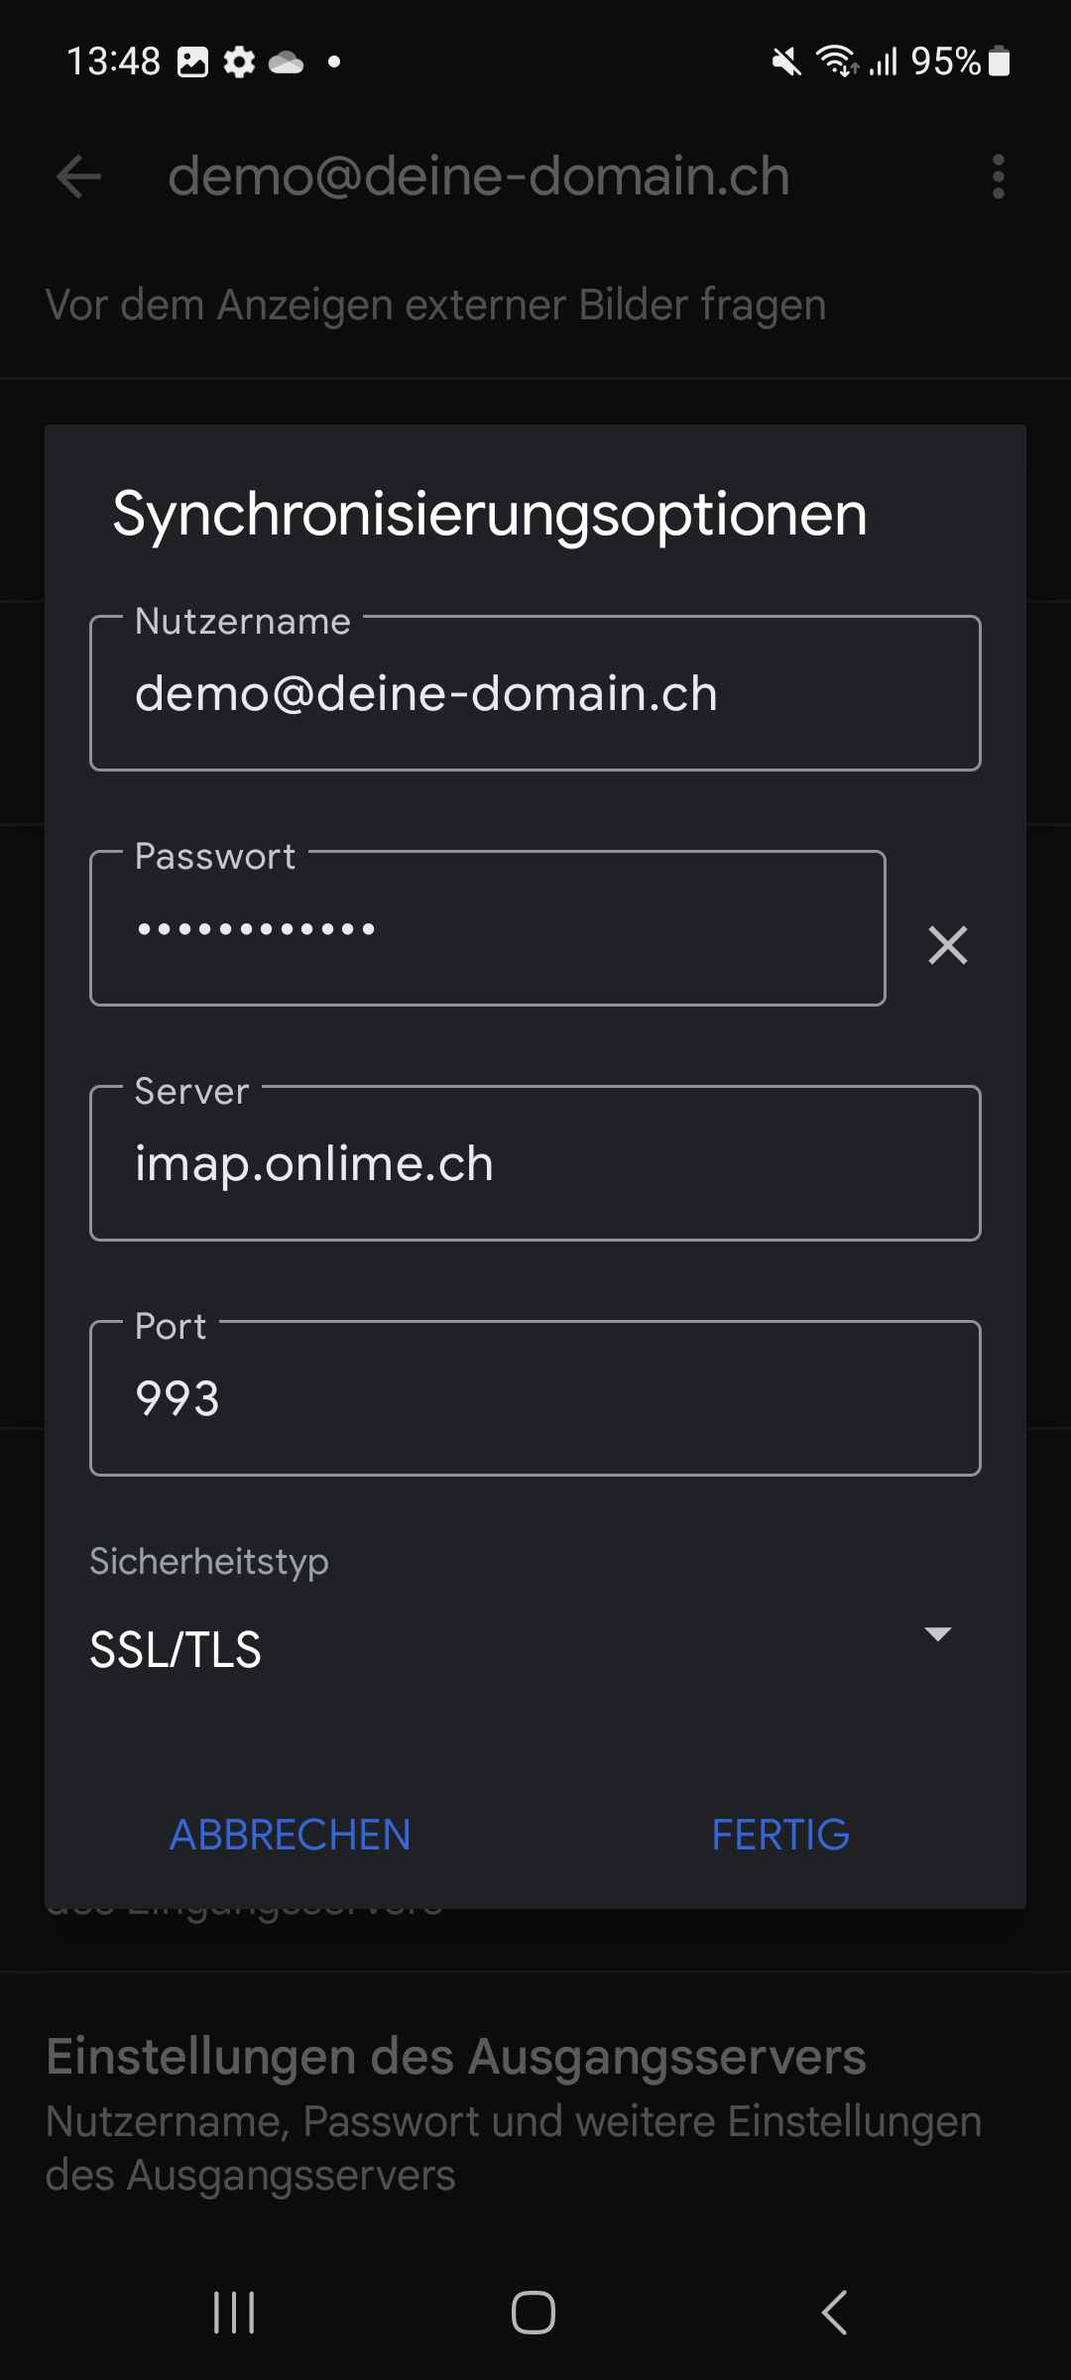
Task: Tap the gallery image notification icon
Action: tap(192, 62)
